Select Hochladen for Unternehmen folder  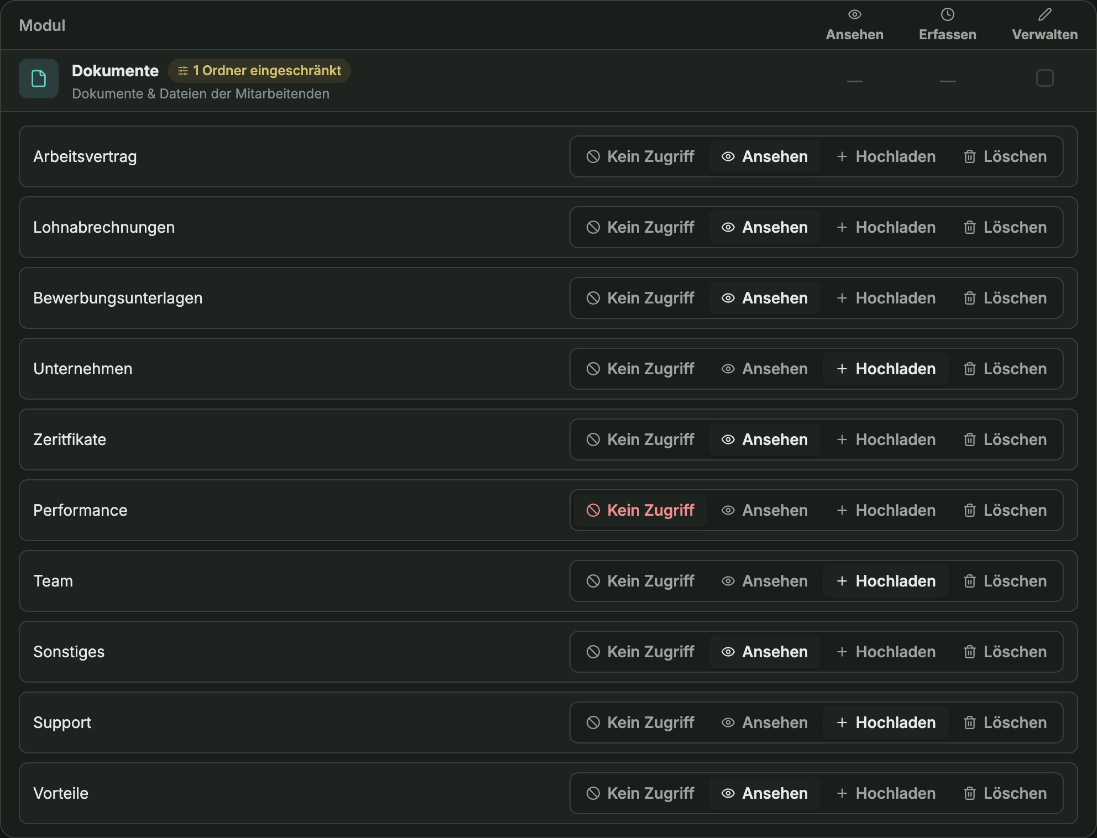[886, 369]
